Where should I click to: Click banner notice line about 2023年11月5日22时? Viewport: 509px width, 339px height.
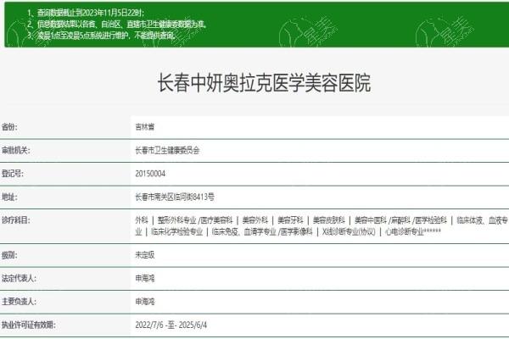pyautogui.click(x=86, y=13)
